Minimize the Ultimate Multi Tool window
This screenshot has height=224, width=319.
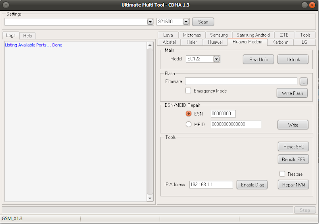[x=304, y=5]
